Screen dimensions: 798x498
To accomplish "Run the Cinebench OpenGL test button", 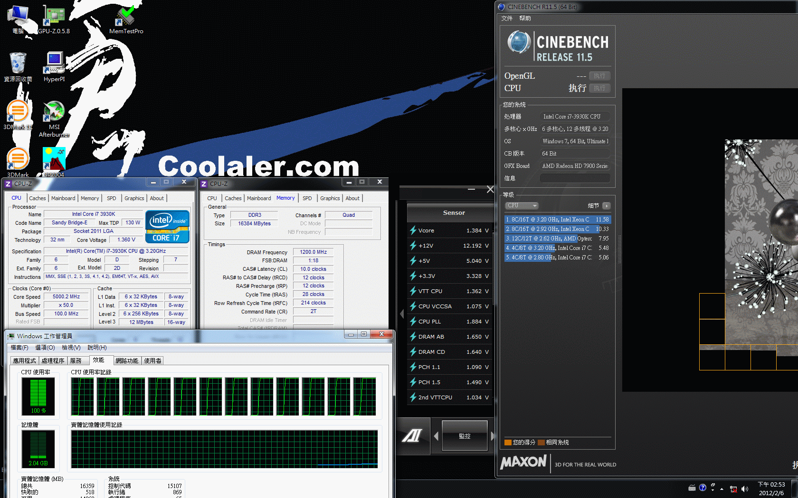I will tap(599, 76).
